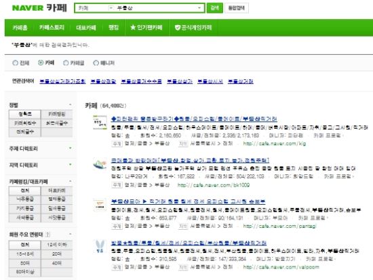
Task: Open the rabbit ears cafe thumbnail
Action: 100,246
